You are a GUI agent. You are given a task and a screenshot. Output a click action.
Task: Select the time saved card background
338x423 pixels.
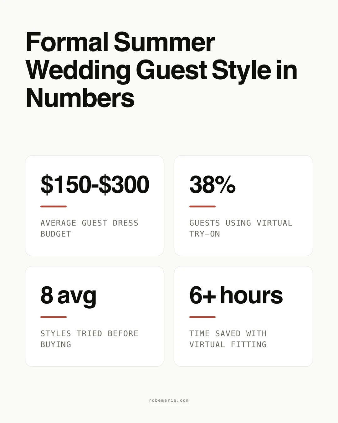(x=243, y=316)
